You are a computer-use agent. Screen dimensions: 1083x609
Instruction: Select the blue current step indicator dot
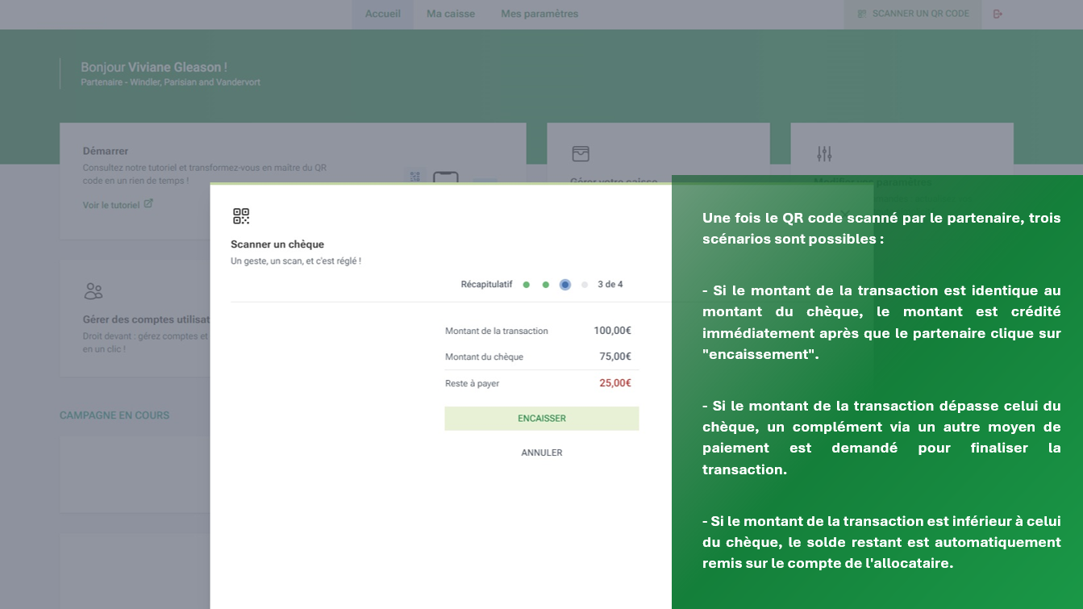coord(565,285)
